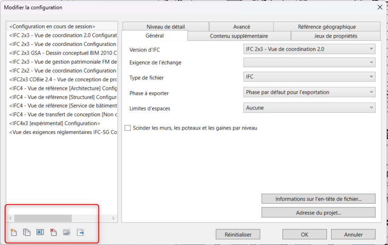Select '<Configuration en cours de session>'

(62, 27)
